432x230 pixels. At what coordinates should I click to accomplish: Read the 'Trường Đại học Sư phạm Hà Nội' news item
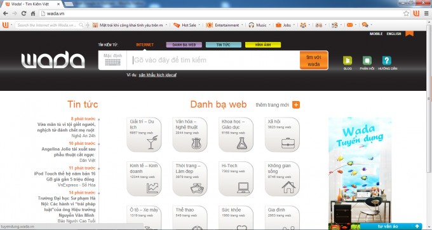click(x=67, y=206)
